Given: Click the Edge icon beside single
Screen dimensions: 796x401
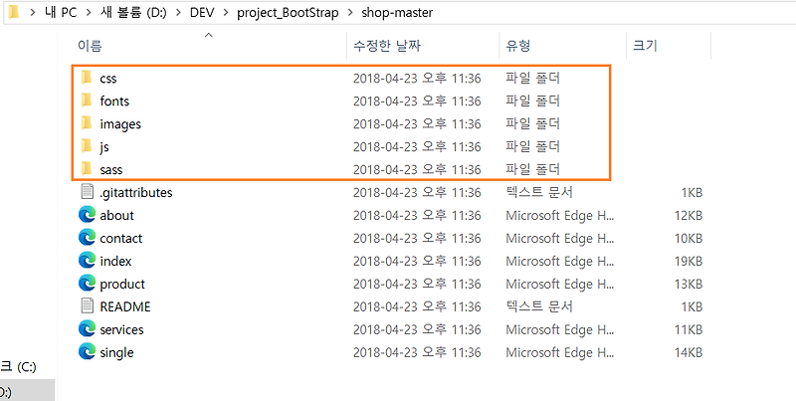Looking at the screenshot, I should pyautogui.click(x=88, y=352).
